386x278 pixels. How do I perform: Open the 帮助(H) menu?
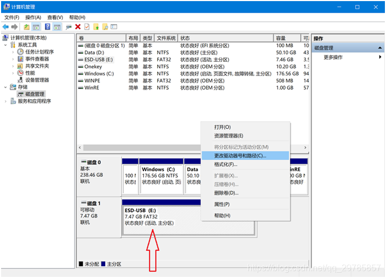[77, 18]
